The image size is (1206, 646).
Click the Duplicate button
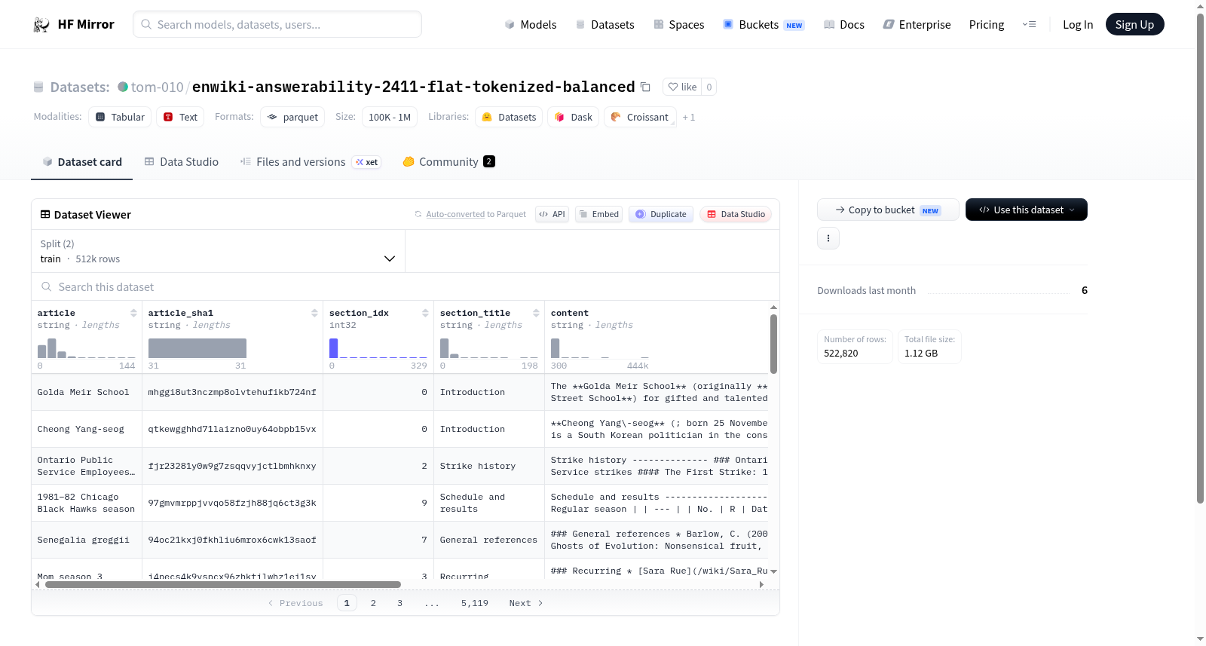tap(660, 214)
